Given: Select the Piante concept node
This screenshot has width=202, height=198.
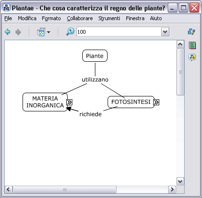Looking at the screenshot, I should (95, 56).
